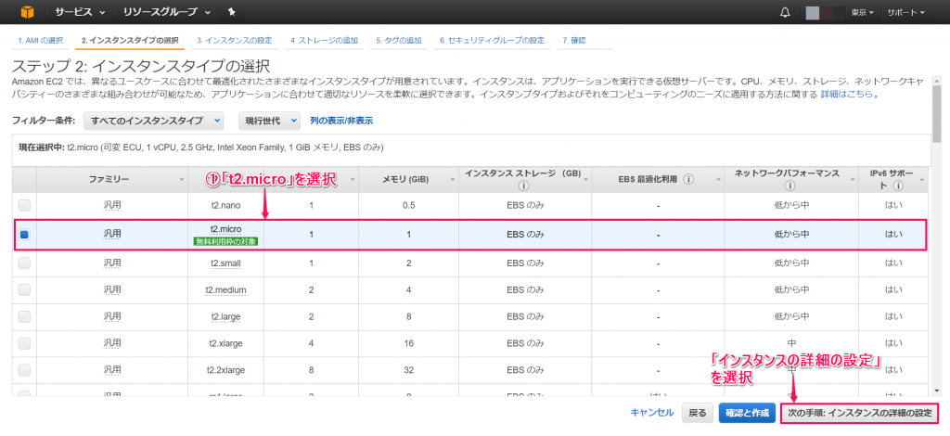Go to step 5. タグの追加 tab

click(x=398, y=41)
